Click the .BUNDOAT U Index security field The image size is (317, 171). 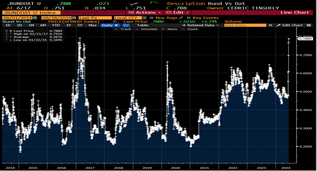tap(32, 12)
